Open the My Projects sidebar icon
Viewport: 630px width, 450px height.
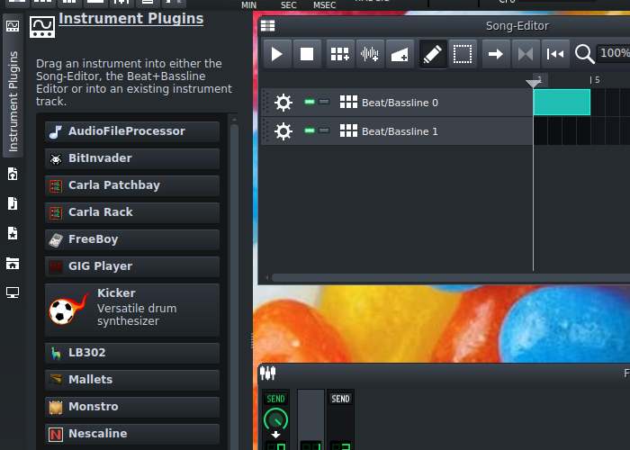13,174
